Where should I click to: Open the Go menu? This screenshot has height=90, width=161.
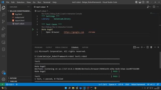pyautogui.click(x=34, y=2)
